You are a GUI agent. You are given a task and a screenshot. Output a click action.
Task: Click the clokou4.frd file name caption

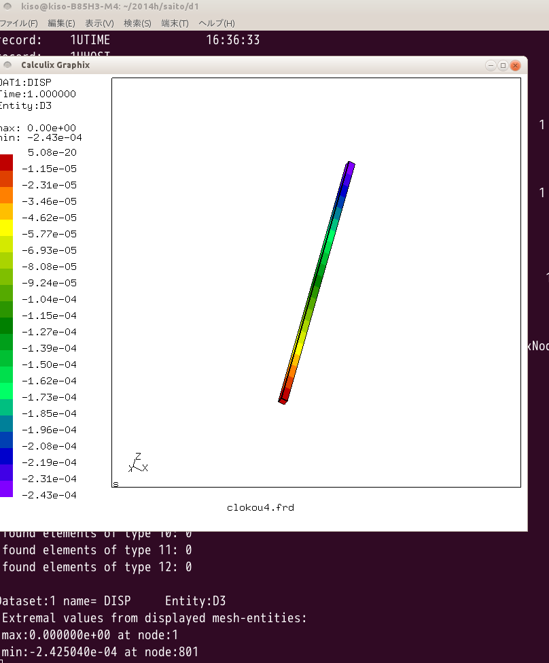[x=260, y=507]
